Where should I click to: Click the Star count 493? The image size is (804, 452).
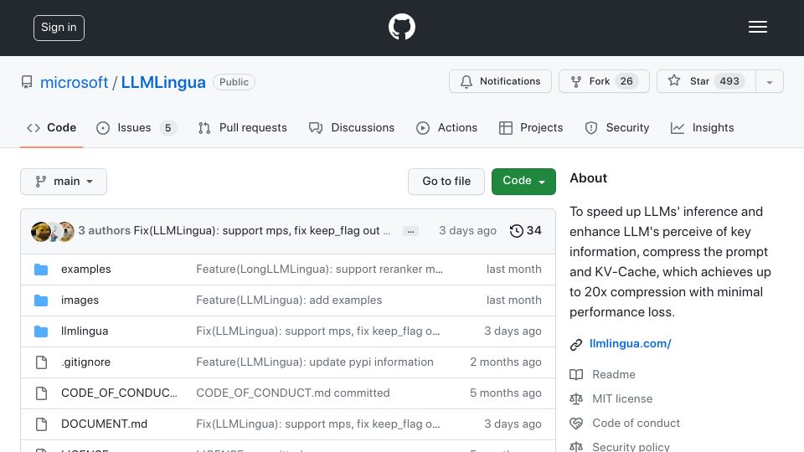point(729,81)
